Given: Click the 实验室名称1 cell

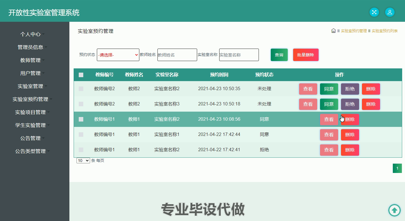Looking at the screenshot, I should click(x=167, y=135).
